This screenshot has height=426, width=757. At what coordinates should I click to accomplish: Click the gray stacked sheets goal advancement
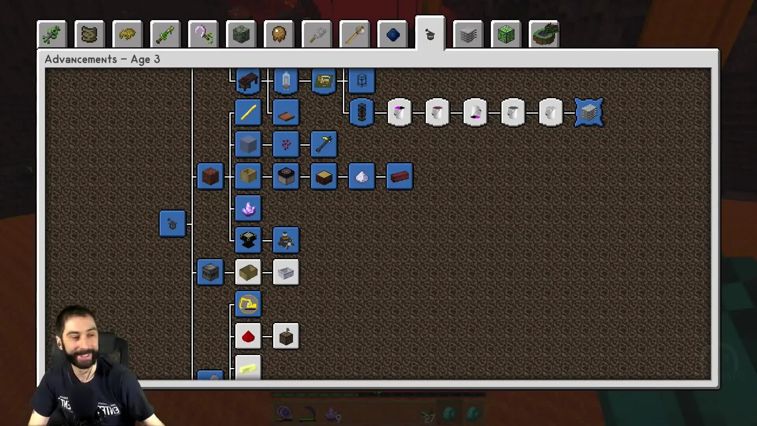point(589,113)
